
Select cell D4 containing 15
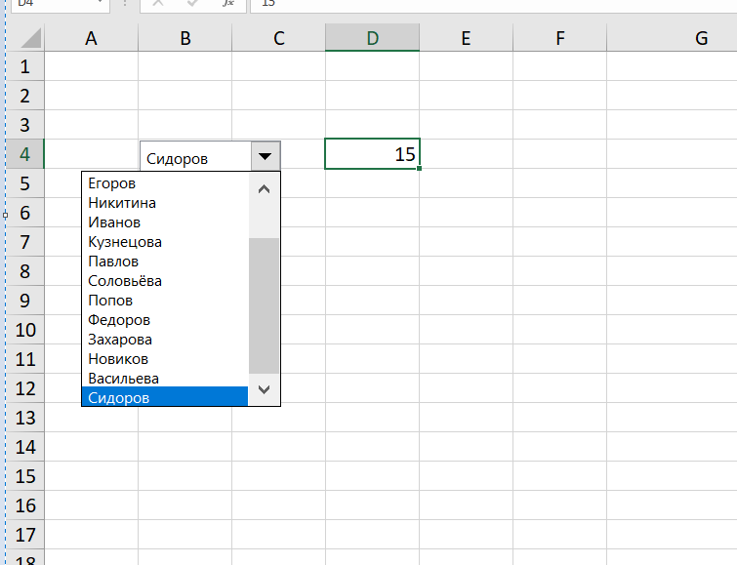click(372, 154)
